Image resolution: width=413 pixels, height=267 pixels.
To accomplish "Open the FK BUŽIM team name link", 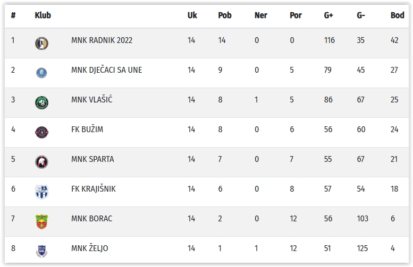I will coord(88,130).
